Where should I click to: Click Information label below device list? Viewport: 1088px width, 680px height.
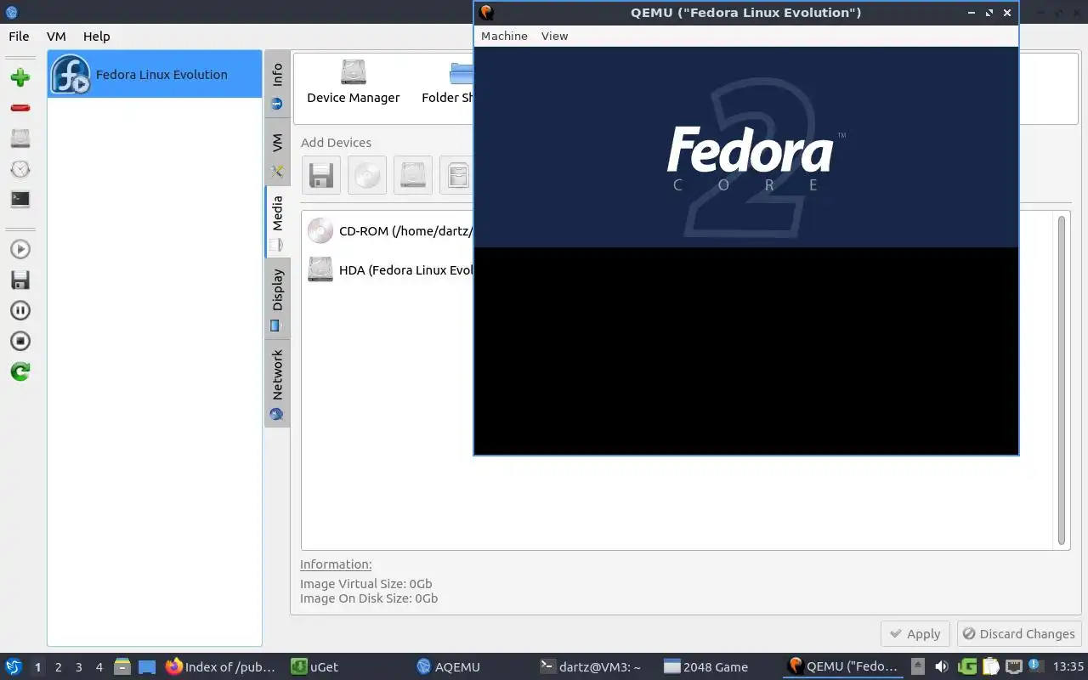[x=336, y=564]
